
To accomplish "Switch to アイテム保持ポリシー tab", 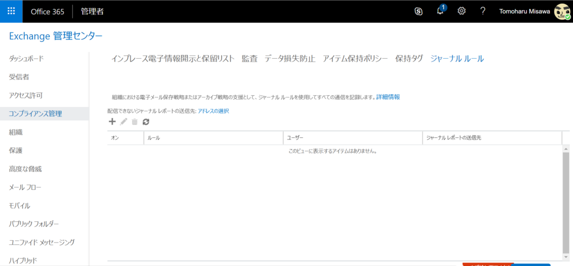I will coord(355,59).
